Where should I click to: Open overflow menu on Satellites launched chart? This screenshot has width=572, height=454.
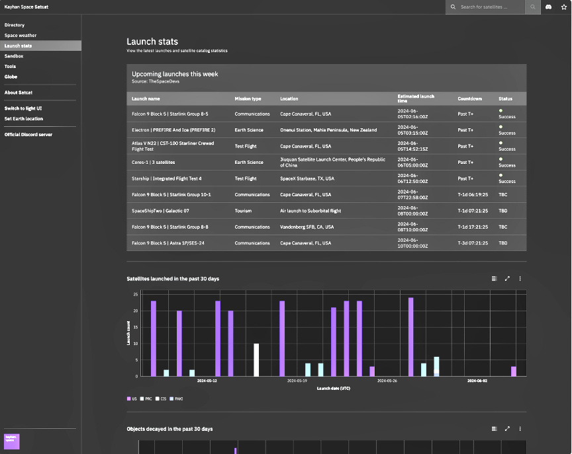[x=520, y=279]
